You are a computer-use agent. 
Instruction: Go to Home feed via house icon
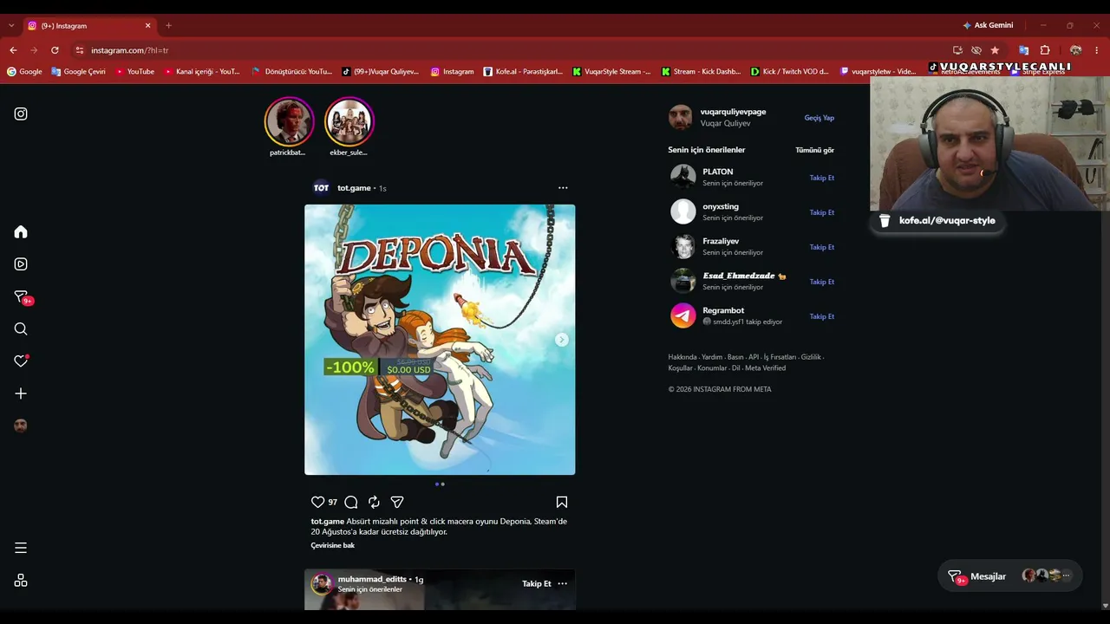tap(21, 231)
